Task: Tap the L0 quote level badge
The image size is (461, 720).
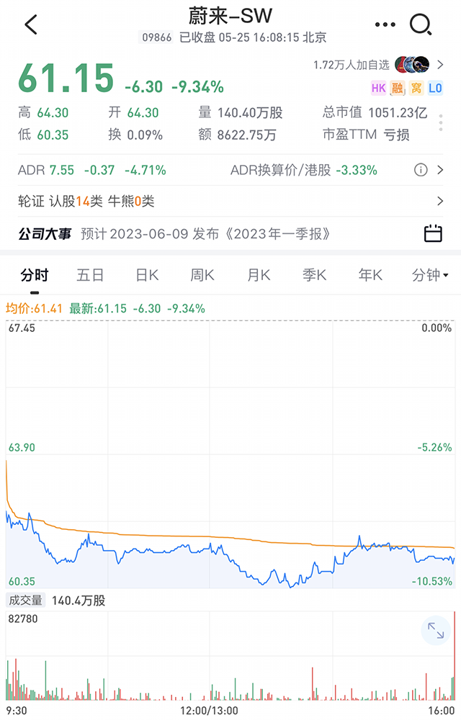Action: [x=435, y=88]
